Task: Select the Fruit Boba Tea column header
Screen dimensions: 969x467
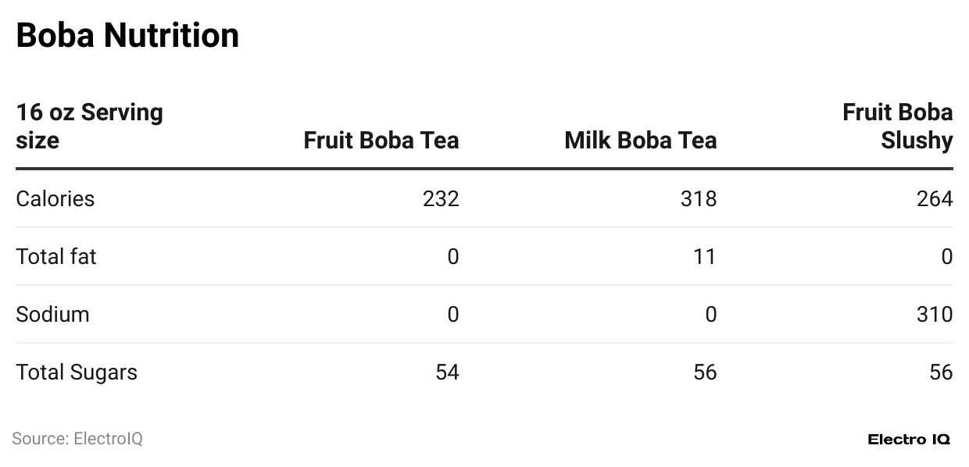Action: point(381,141)
